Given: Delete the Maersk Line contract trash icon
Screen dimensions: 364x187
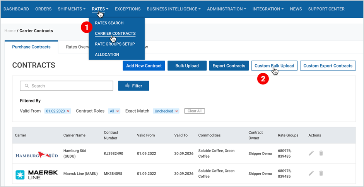Looking at the screenshot, I should pyautogui.click(x=321, y=174).
